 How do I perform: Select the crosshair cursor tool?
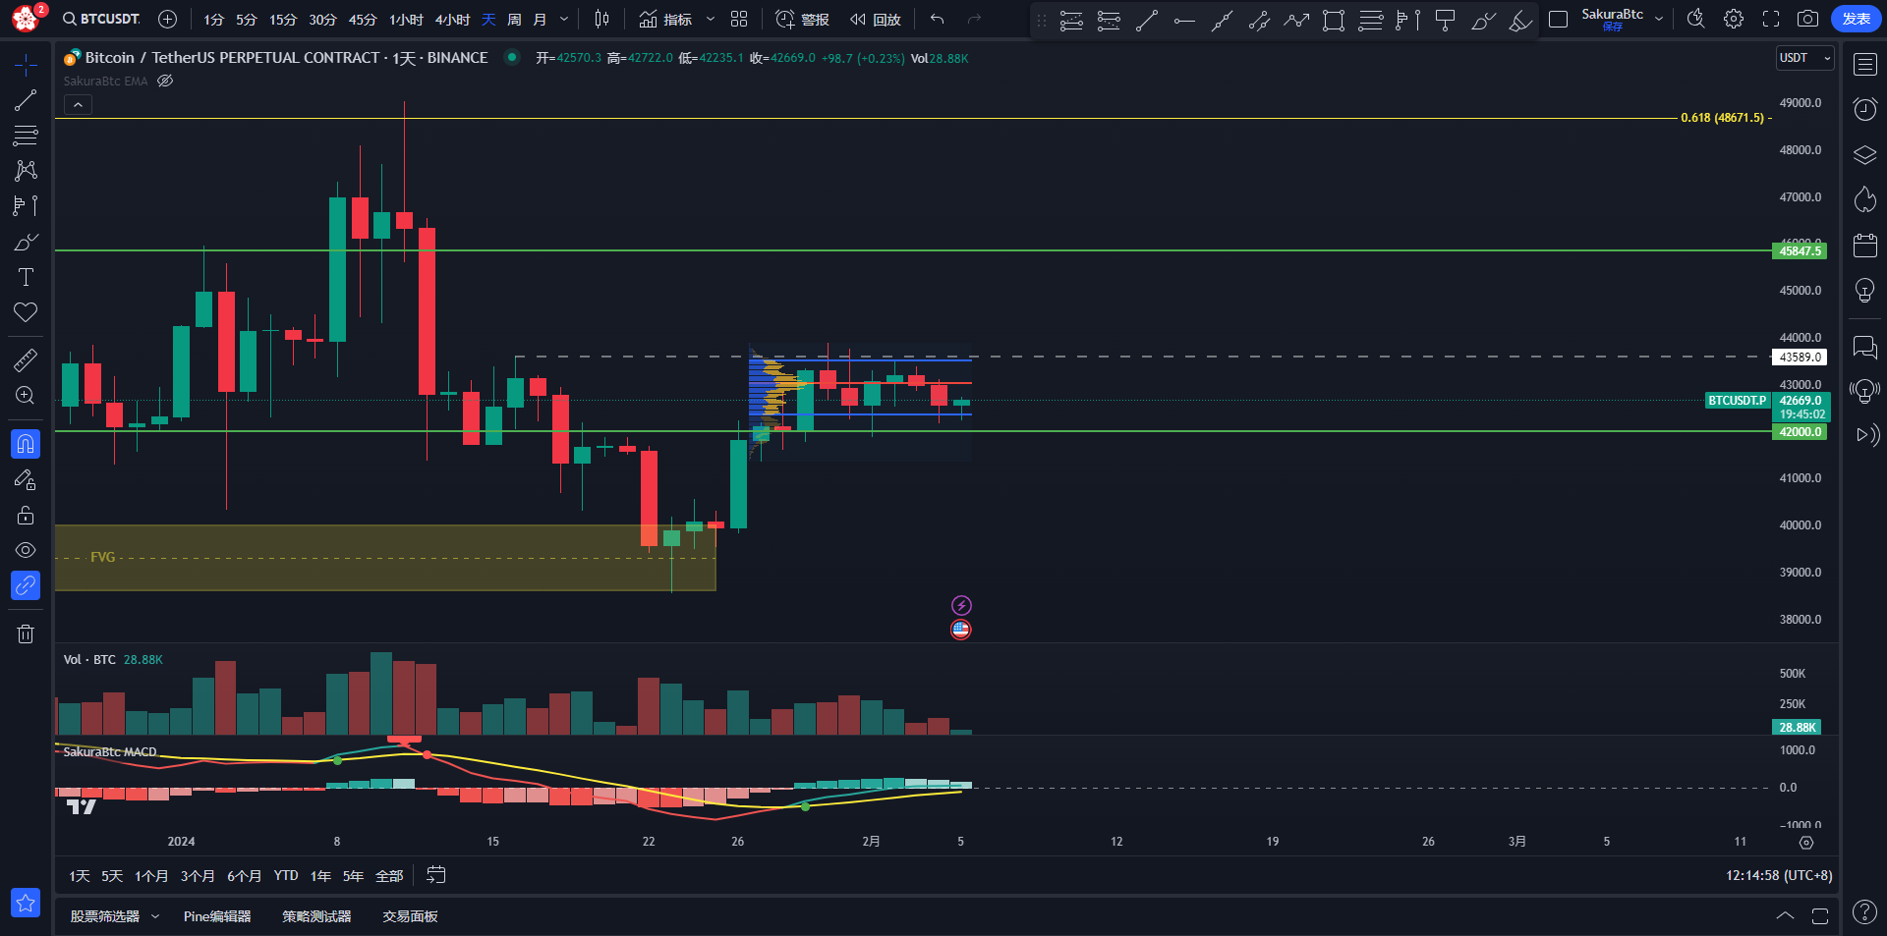click(26, 65)
